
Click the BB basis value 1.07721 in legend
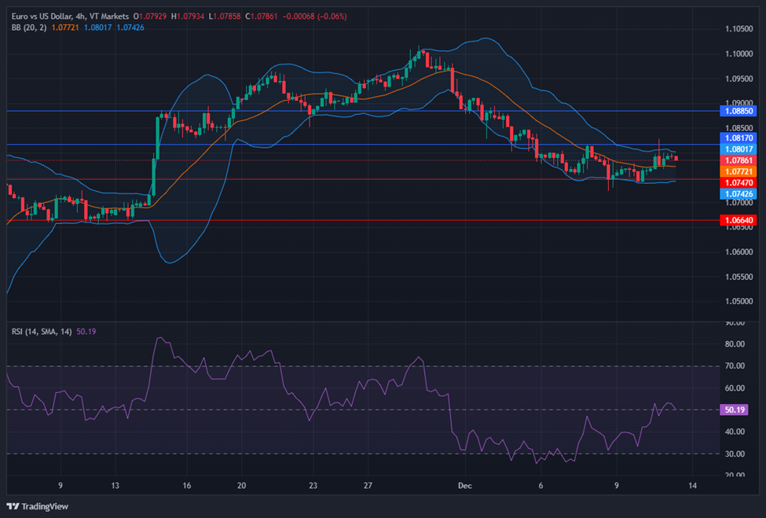pyautogui.click(x=65, y=28)
